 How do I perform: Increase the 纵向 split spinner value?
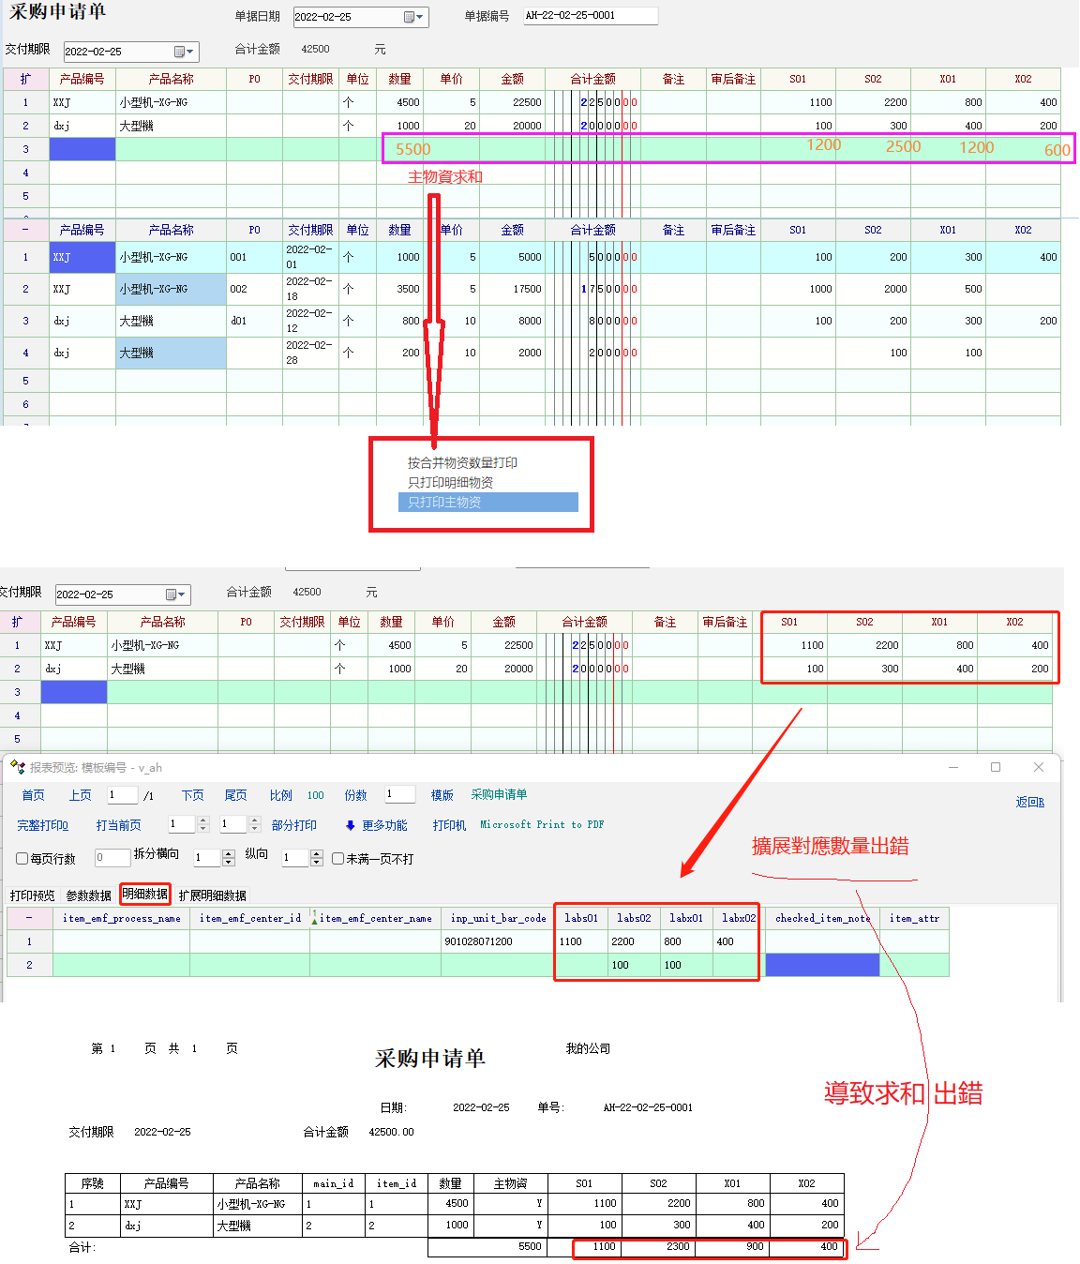[316, 853]
